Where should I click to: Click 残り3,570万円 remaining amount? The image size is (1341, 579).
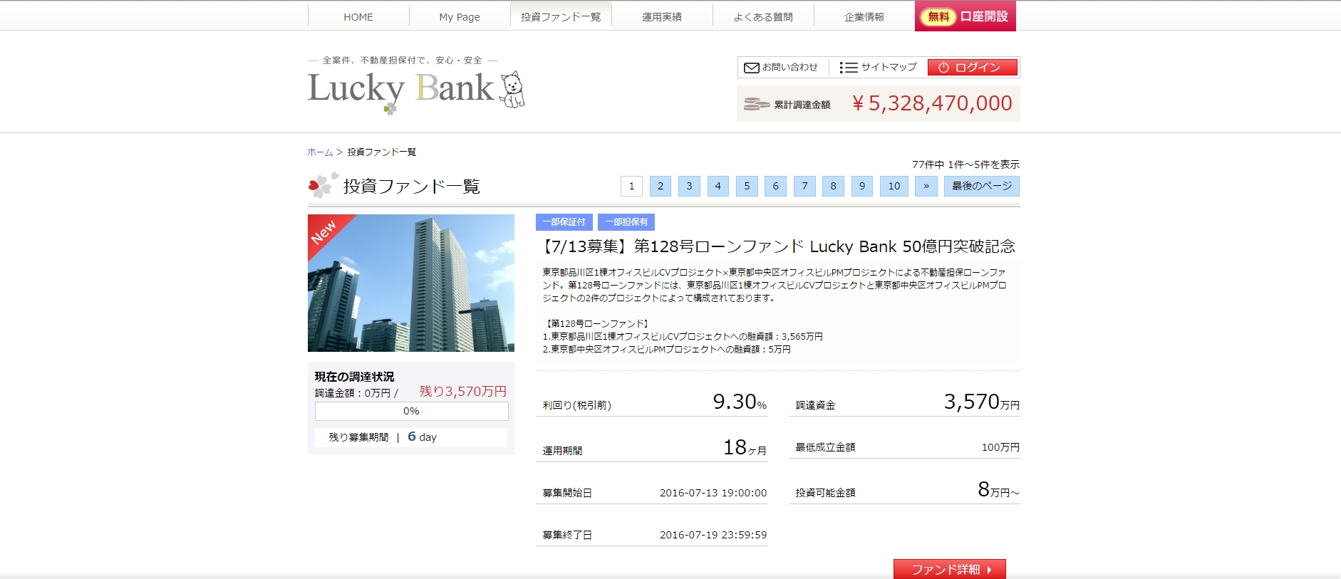462,391
